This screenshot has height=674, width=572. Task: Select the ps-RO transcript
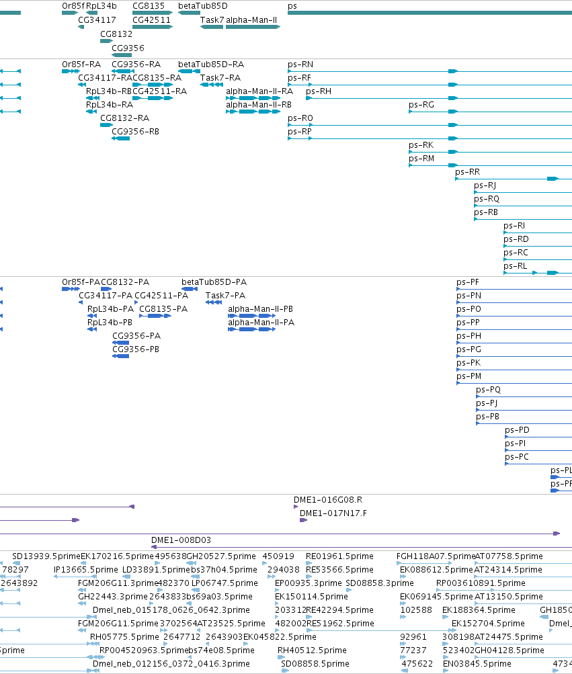[x=430, y=125]
